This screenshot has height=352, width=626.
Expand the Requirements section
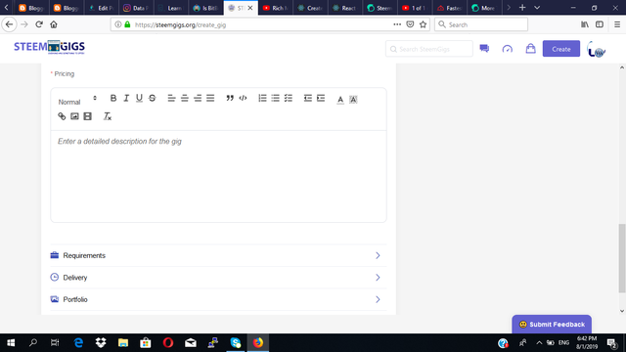coord(218,255)
